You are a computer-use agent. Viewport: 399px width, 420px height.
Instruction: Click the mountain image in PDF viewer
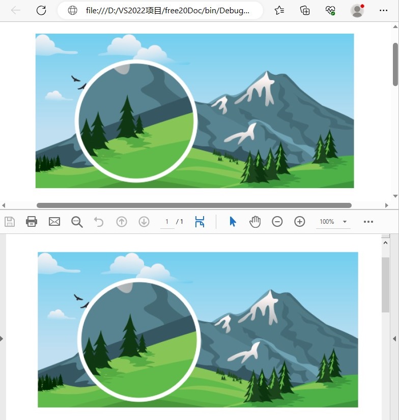point(198,330)
